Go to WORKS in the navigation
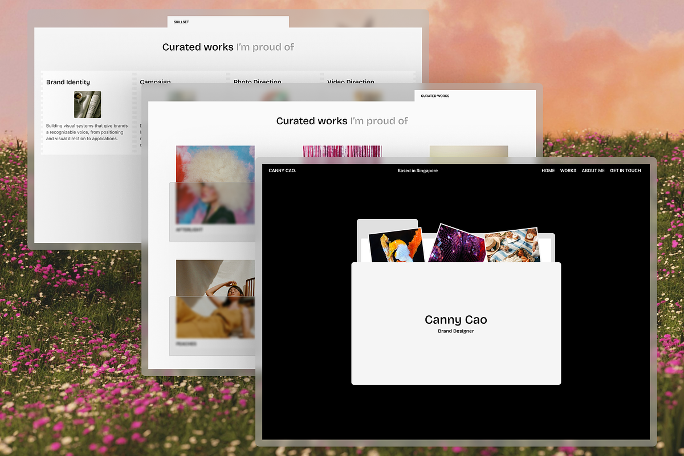The image size is (684, 456). 568,170
